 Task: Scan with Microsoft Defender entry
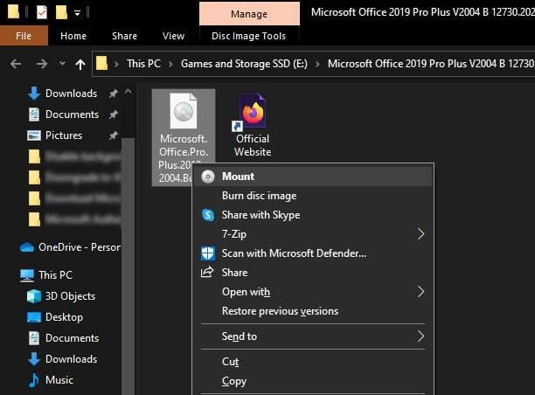click(x=313, y=253)
